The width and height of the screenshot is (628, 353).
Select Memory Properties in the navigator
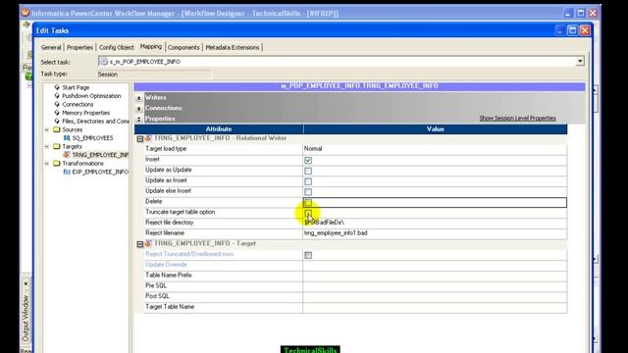[85, 113]
